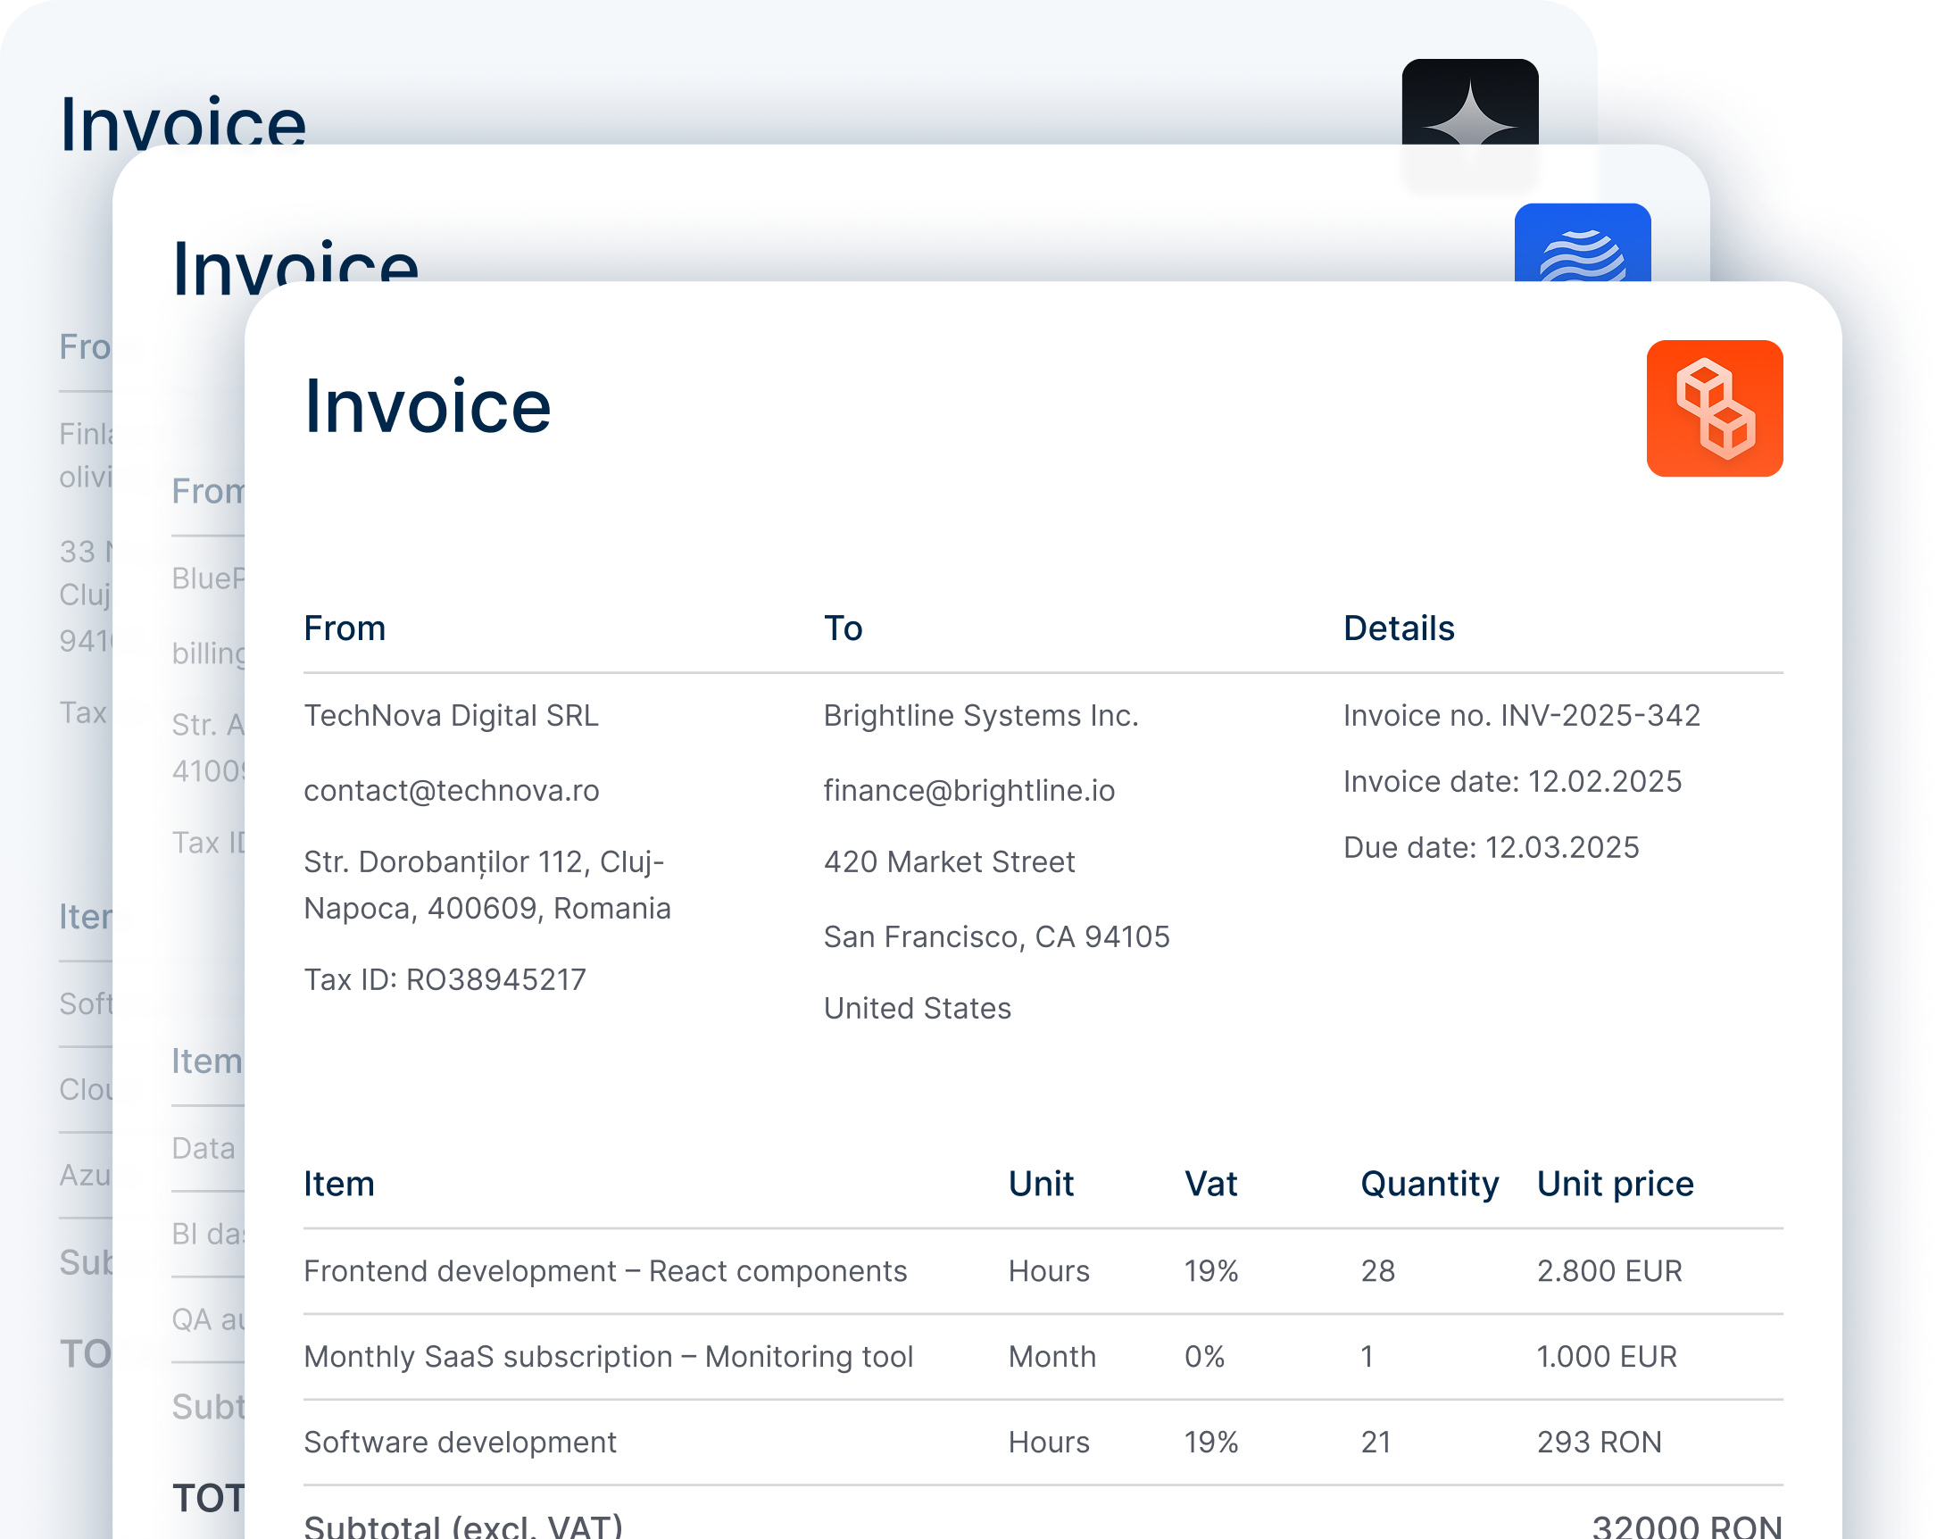Click contact@technova.ro email address

452,790
